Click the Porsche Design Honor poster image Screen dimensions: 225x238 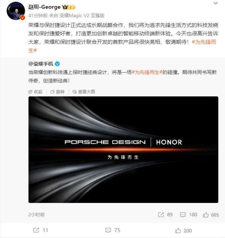click(123, 150)
